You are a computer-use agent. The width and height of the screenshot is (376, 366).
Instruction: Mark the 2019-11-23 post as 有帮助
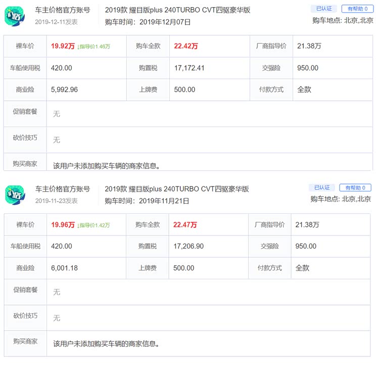(355, 188)
